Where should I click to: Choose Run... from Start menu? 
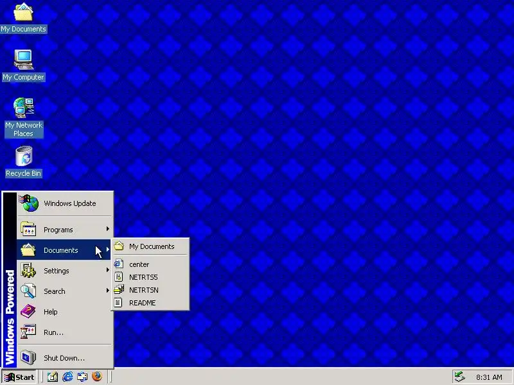64,332
